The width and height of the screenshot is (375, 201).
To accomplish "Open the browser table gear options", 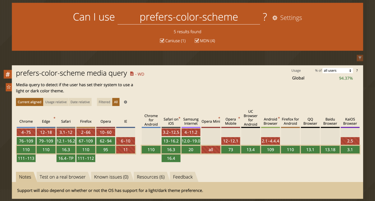I will [x=125, y=102].
